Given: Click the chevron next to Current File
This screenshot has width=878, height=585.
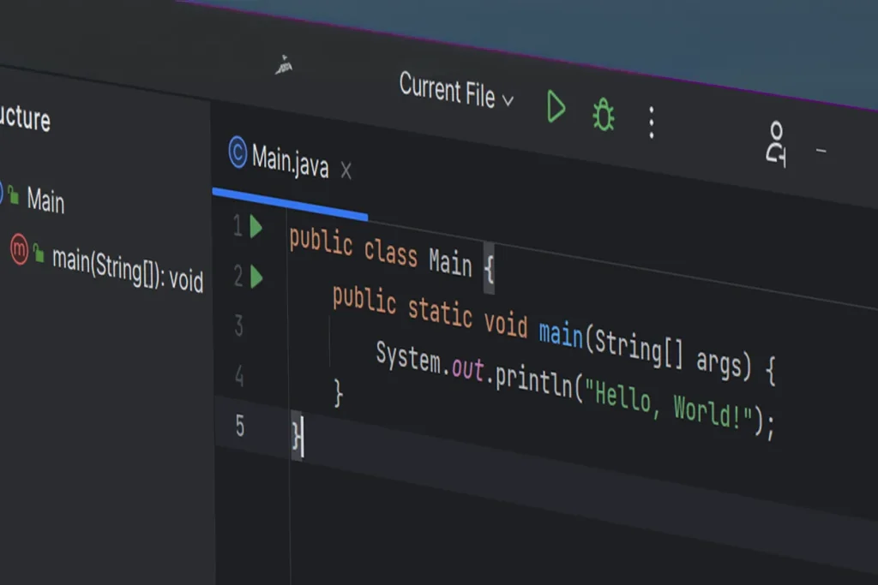Looking at the screenshot, I should click(x=508, y=101).
